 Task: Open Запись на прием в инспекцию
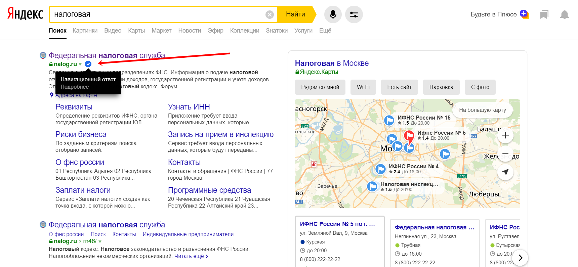click(221, 134)
